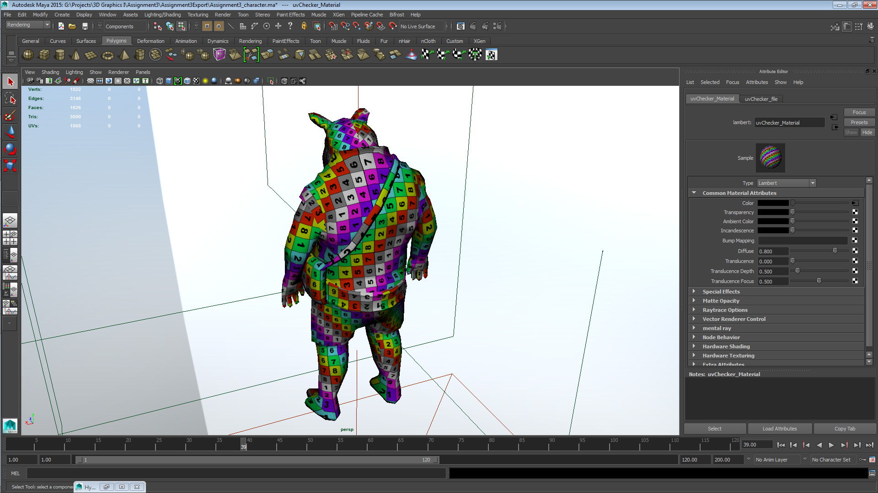878x493 pixels.
Task: Open the UV texture editor cube icon on shelf
Action: click(219, 54)
